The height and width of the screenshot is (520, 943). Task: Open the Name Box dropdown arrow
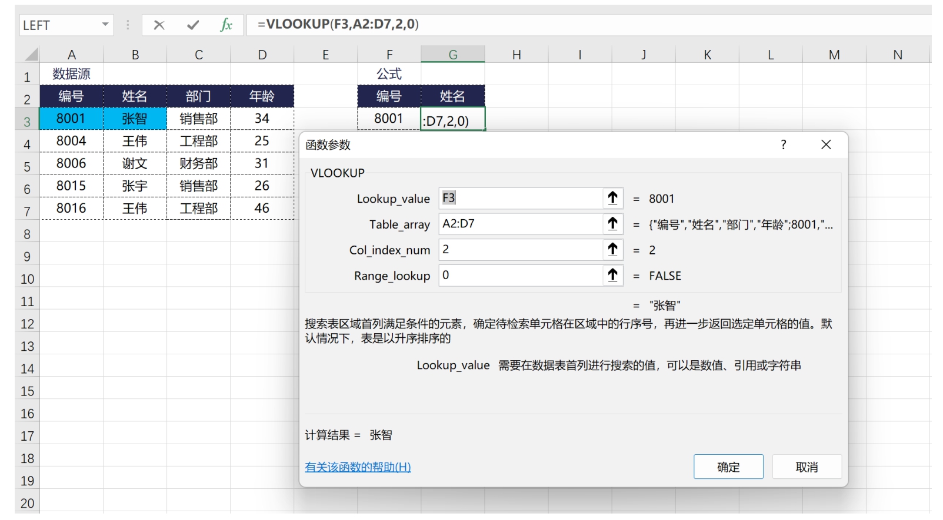[105, 25]
